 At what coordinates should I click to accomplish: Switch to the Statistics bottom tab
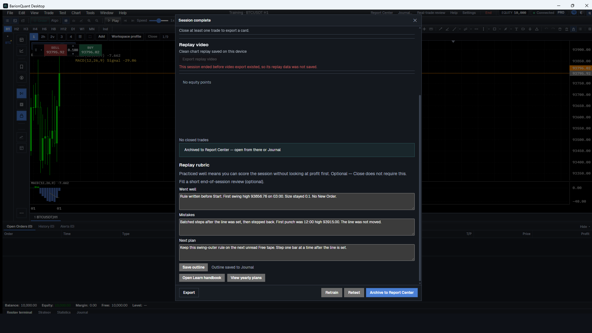tap(64, 312)
